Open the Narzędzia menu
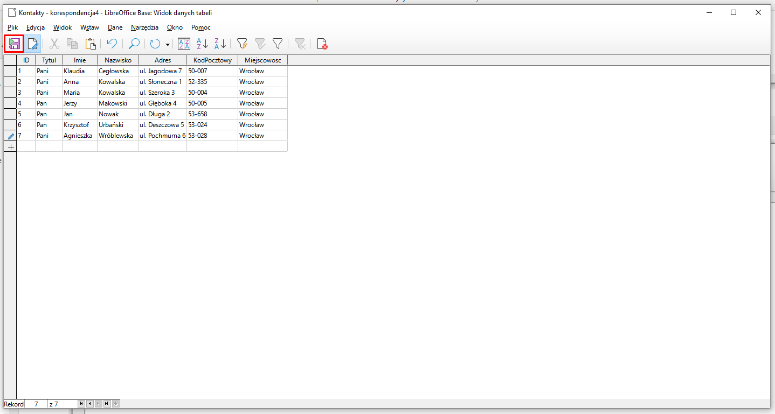The height and width of the screenshot is (414, 775). [144, 27]
